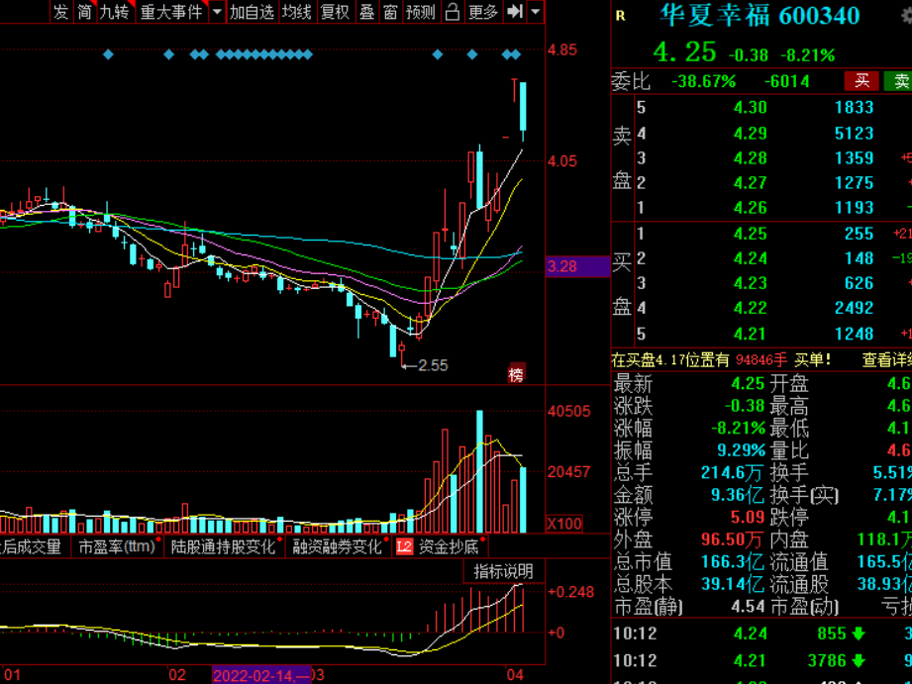The image size is (912, 684).
Task: Click buy level 1 price 4.25
Action: click(x=751, y=234)
